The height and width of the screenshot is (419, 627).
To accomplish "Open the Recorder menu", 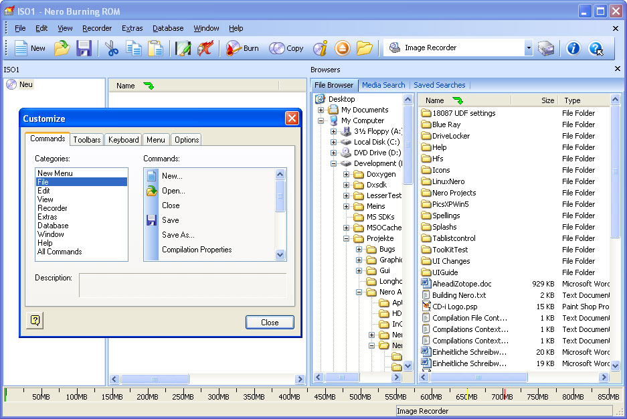I will click(x=97, y=28).
